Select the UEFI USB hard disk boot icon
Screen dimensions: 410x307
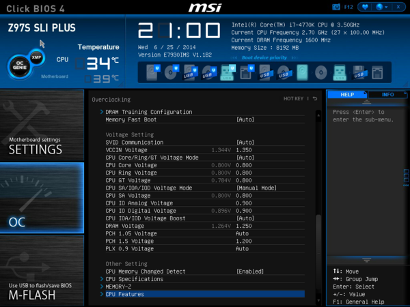pyautogui.click(x=190, y=72)
